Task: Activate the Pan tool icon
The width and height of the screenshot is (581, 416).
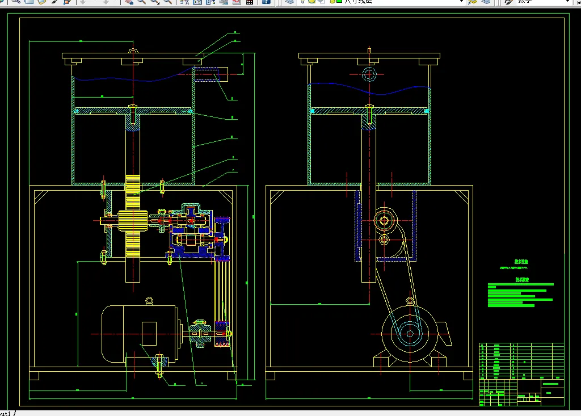Action: 129,2
